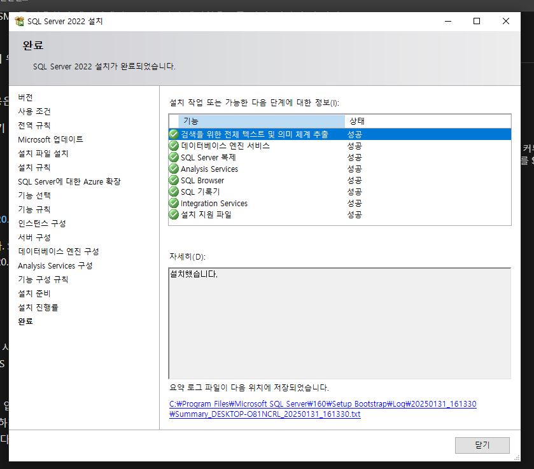Click the 설치 진행률 step
The width and height of the screenshot is (534, 469).
pyautogui.click(x=38, y=307)
